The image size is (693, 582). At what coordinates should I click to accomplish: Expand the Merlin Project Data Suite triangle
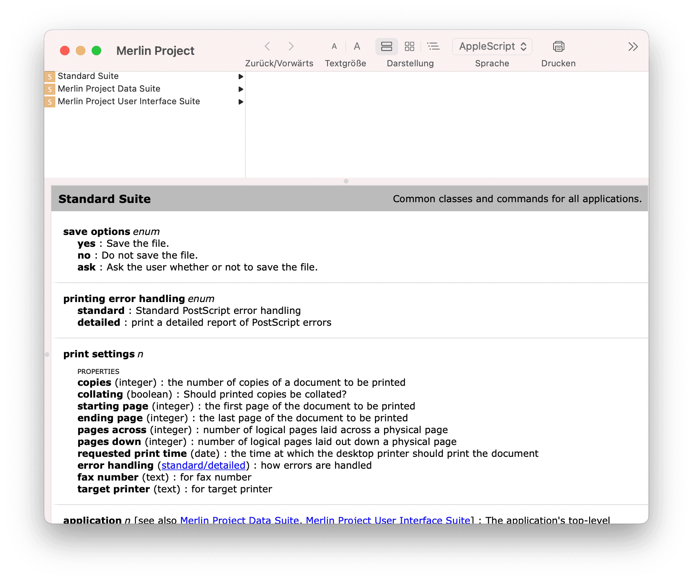[241, 89]
